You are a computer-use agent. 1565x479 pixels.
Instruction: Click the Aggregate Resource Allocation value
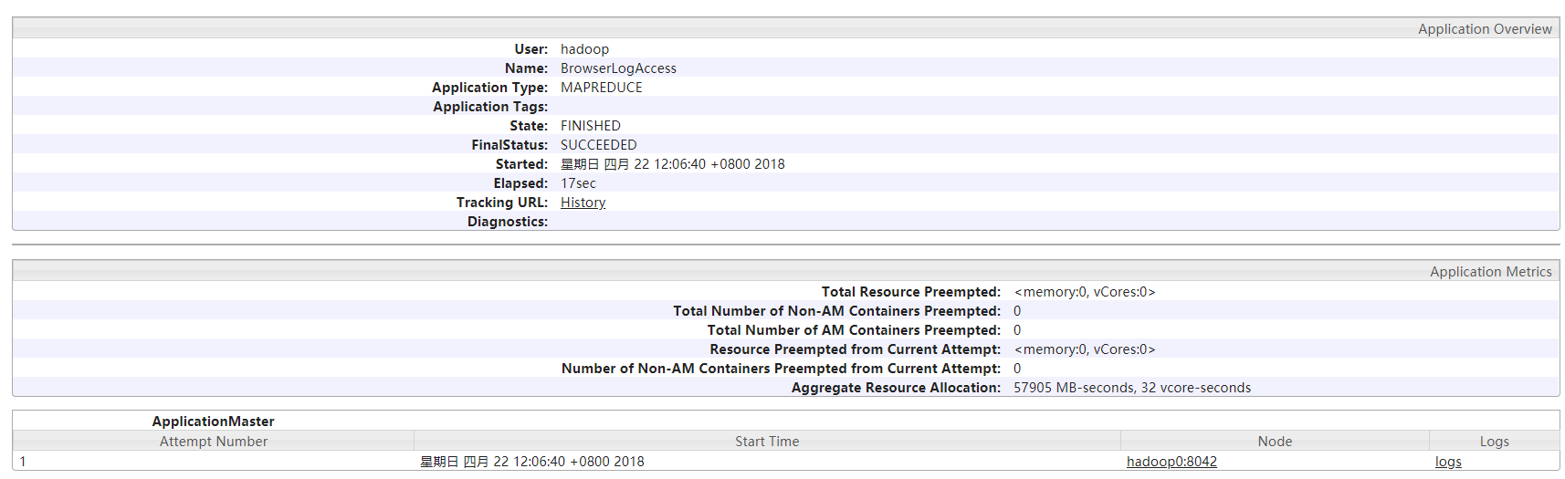[1131, 388]
